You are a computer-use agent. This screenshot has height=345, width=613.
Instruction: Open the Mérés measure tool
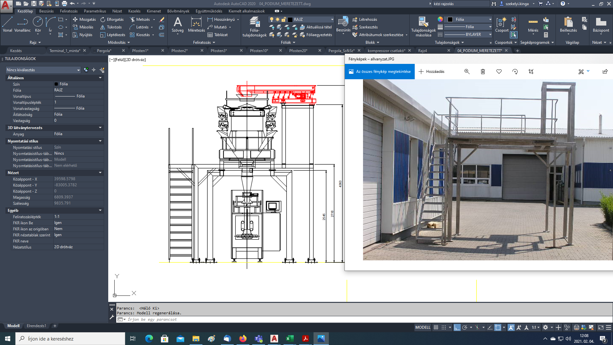(x=533, y=25)
